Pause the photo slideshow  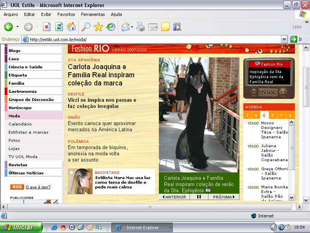pos(199,197)
